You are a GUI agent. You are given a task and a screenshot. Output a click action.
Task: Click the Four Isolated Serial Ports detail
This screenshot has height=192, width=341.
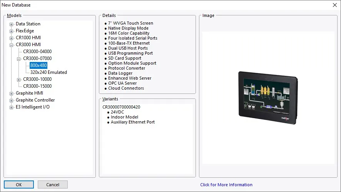(133, 38)
